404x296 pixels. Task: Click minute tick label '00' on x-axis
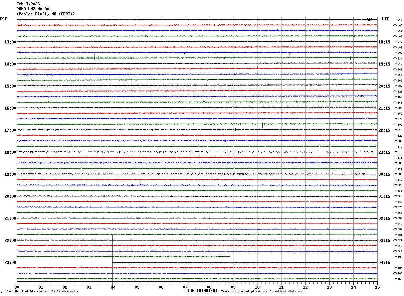(17, 287)
